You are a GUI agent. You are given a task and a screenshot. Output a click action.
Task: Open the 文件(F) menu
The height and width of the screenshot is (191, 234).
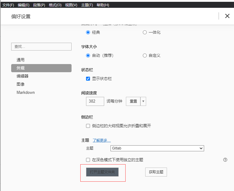[x=8, y=5]
